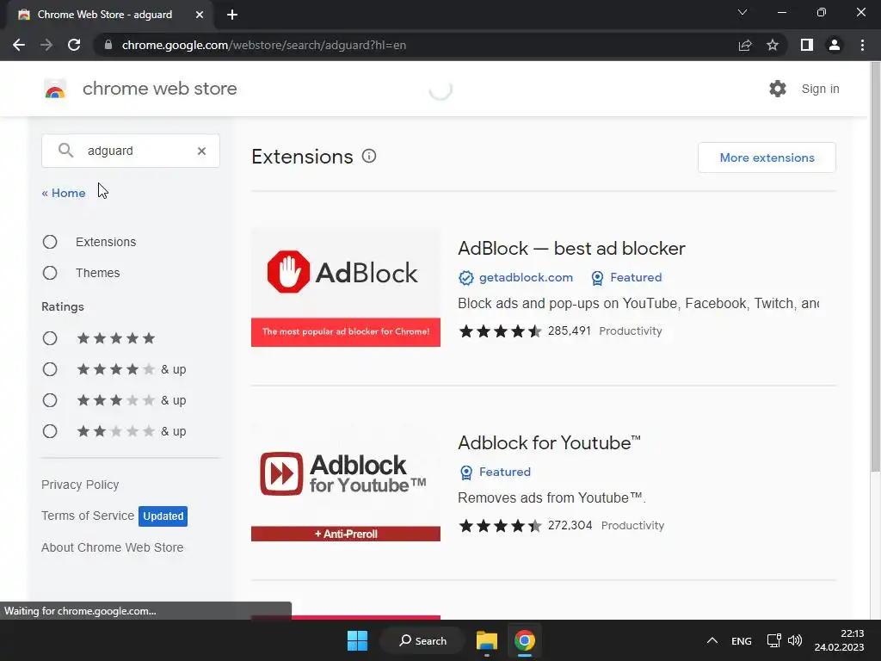Click the Updated badge

click(x=163, y=516)
